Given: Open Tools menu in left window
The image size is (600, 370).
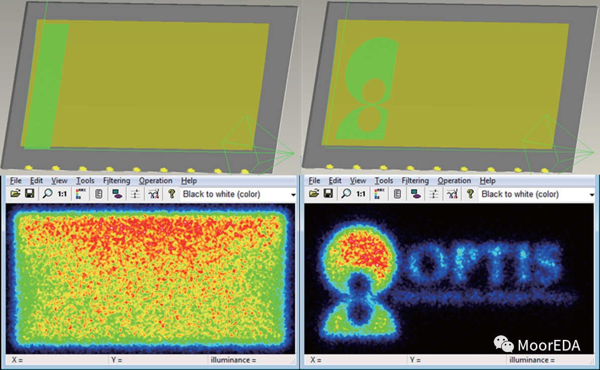Looking at the screenshot, I should coord(85,180).
